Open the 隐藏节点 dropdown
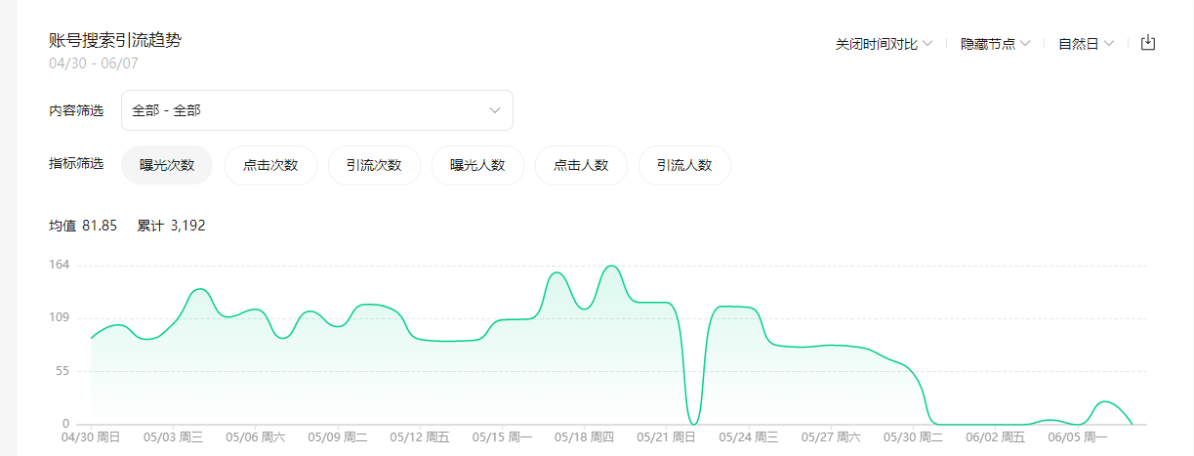 [995, 44]
